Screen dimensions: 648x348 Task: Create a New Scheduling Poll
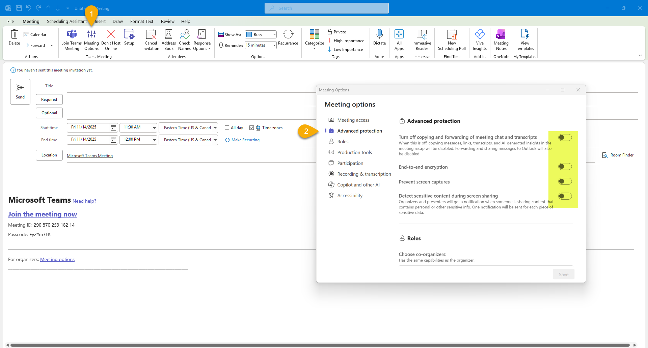452,40
